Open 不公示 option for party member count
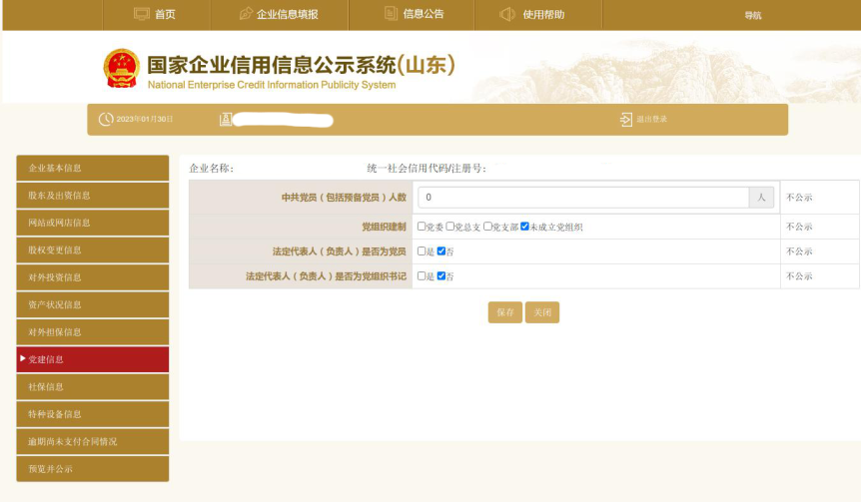The image size is (861, 502). coord(799,198)
